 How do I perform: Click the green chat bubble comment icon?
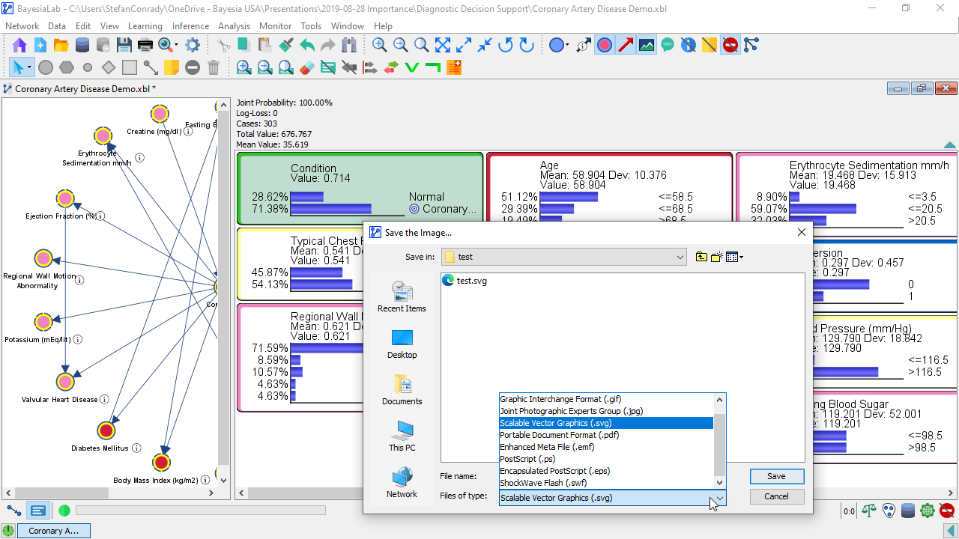668,45
